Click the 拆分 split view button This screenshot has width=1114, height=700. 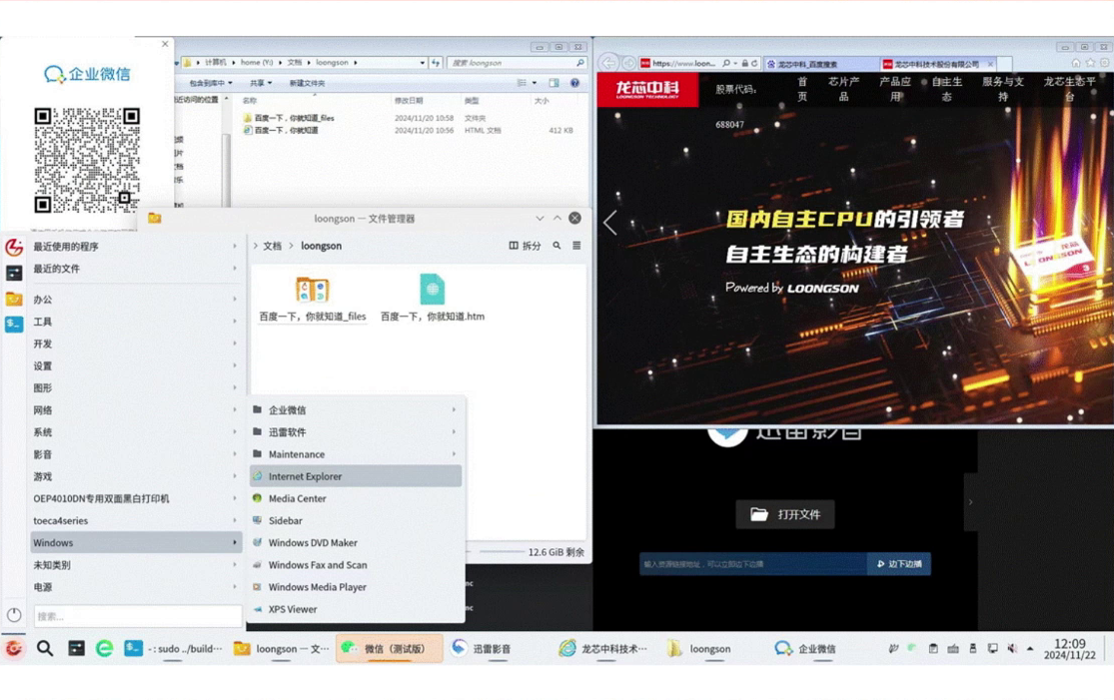(x=526, y=246)
